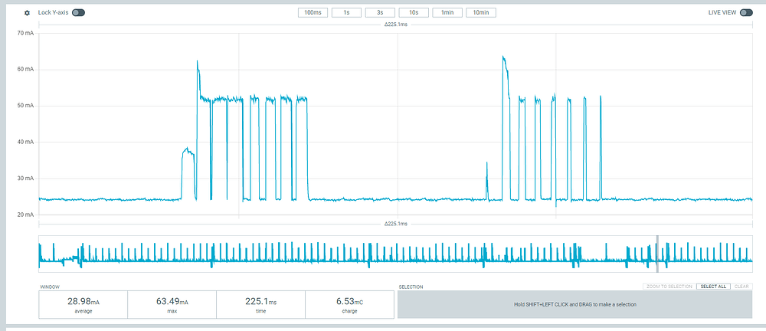This screenshot has height=331, width=766.
Task: Choose the 10s time window
Action: (414, 13)
